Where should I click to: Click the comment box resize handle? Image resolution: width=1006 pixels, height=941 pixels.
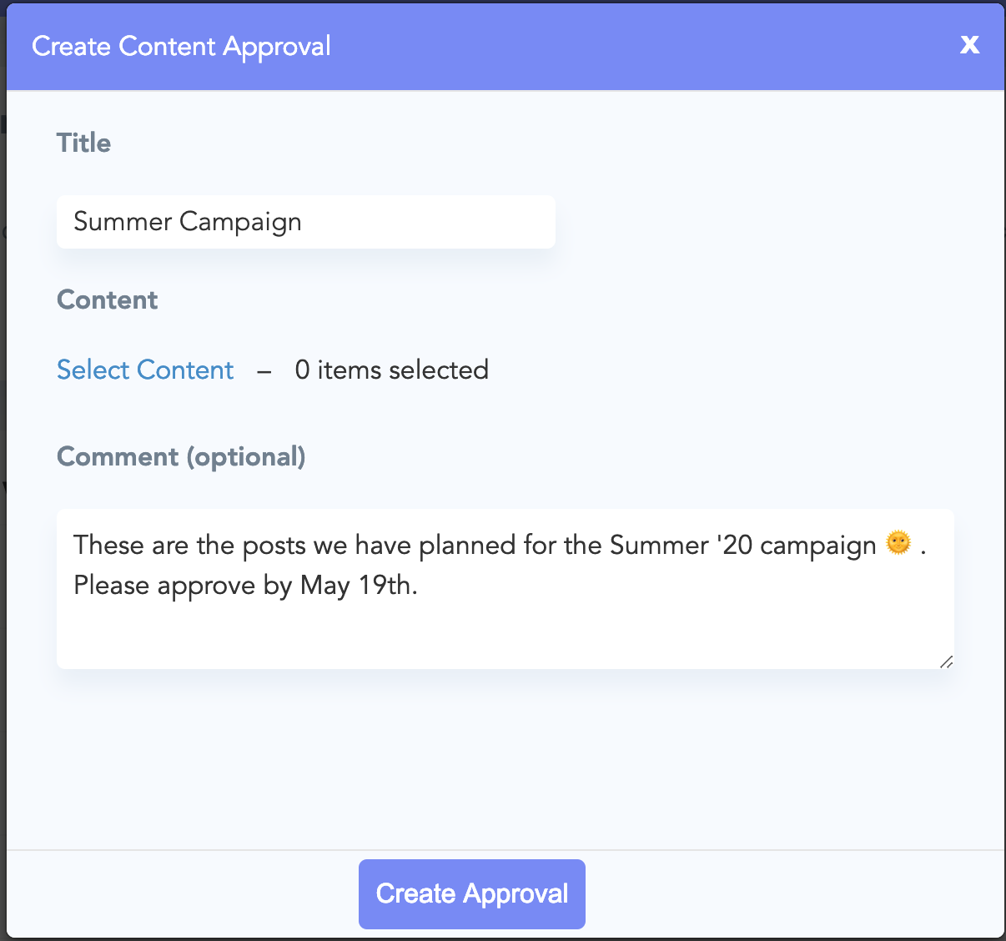click(946, 662)
